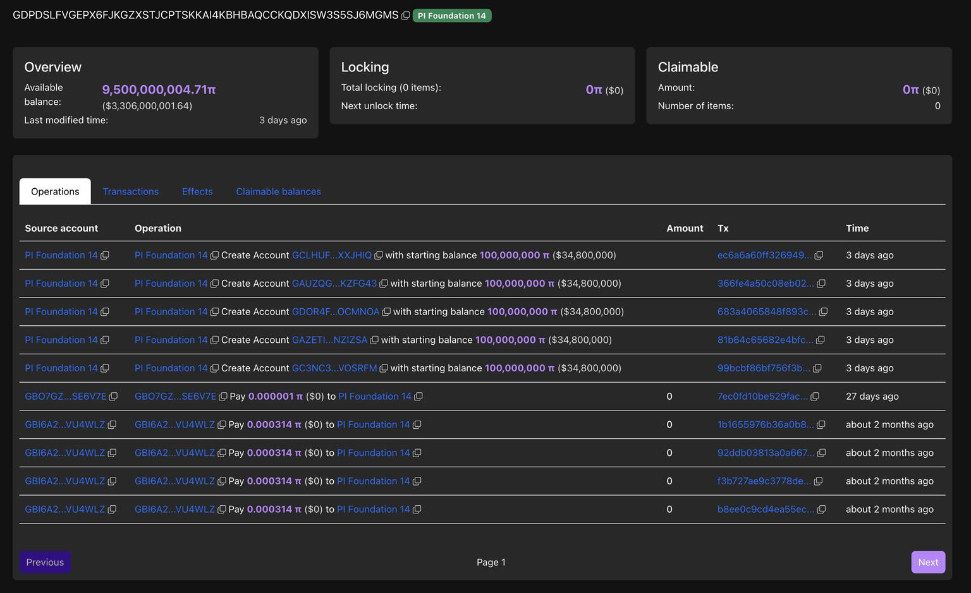This screenshot has width=971, height=593.
Task: Copy the GC3NC3...VOSRFM account address
Action: click(383, 368)
